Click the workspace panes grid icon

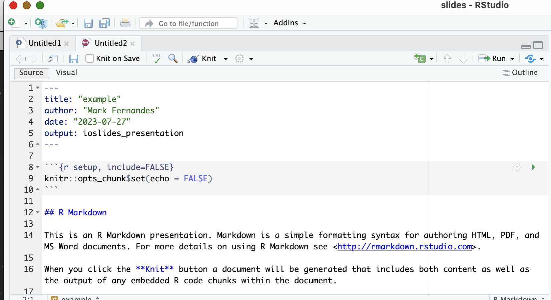click(254, 23)
